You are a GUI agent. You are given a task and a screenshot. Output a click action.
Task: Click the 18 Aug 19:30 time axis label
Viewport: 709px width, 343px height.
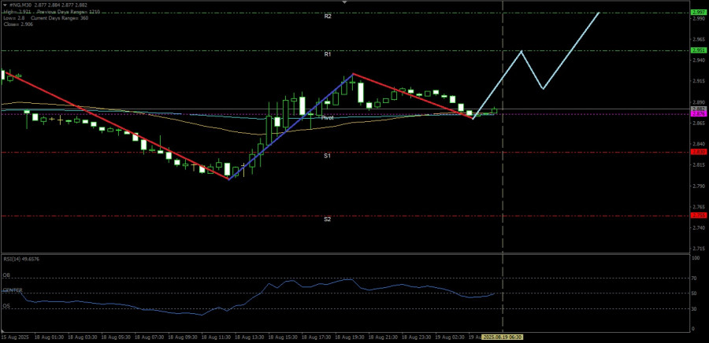(350, 337)
